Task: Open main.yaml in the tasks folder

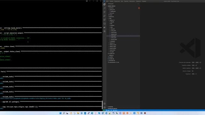Action: click(113, 36)
